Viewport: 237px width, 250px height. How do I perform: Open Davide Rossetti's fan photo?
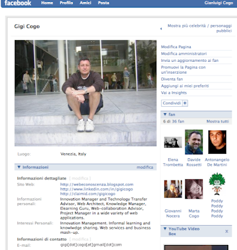coord(194,142)
